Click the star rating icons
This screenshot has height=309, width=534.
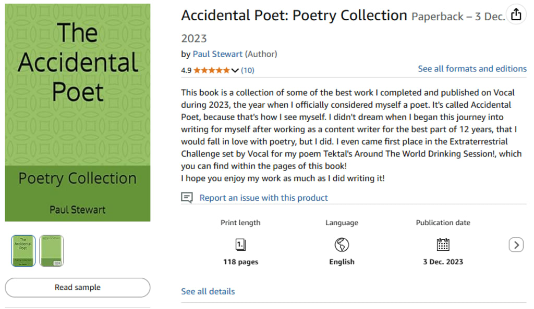click(211, 70)
